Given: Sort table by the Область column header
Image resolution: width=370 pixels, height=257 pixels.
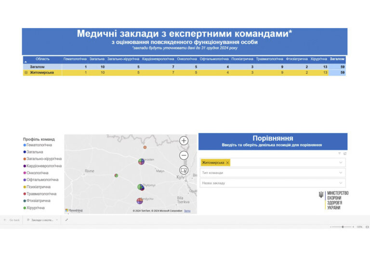Looking at the screenshot, I should (42, 59).
